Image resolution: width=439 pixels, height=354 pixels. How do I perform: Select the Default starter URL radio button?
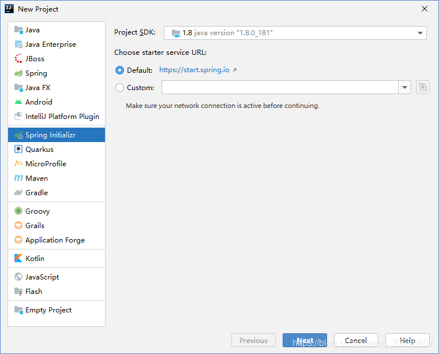tap(119, 70)
